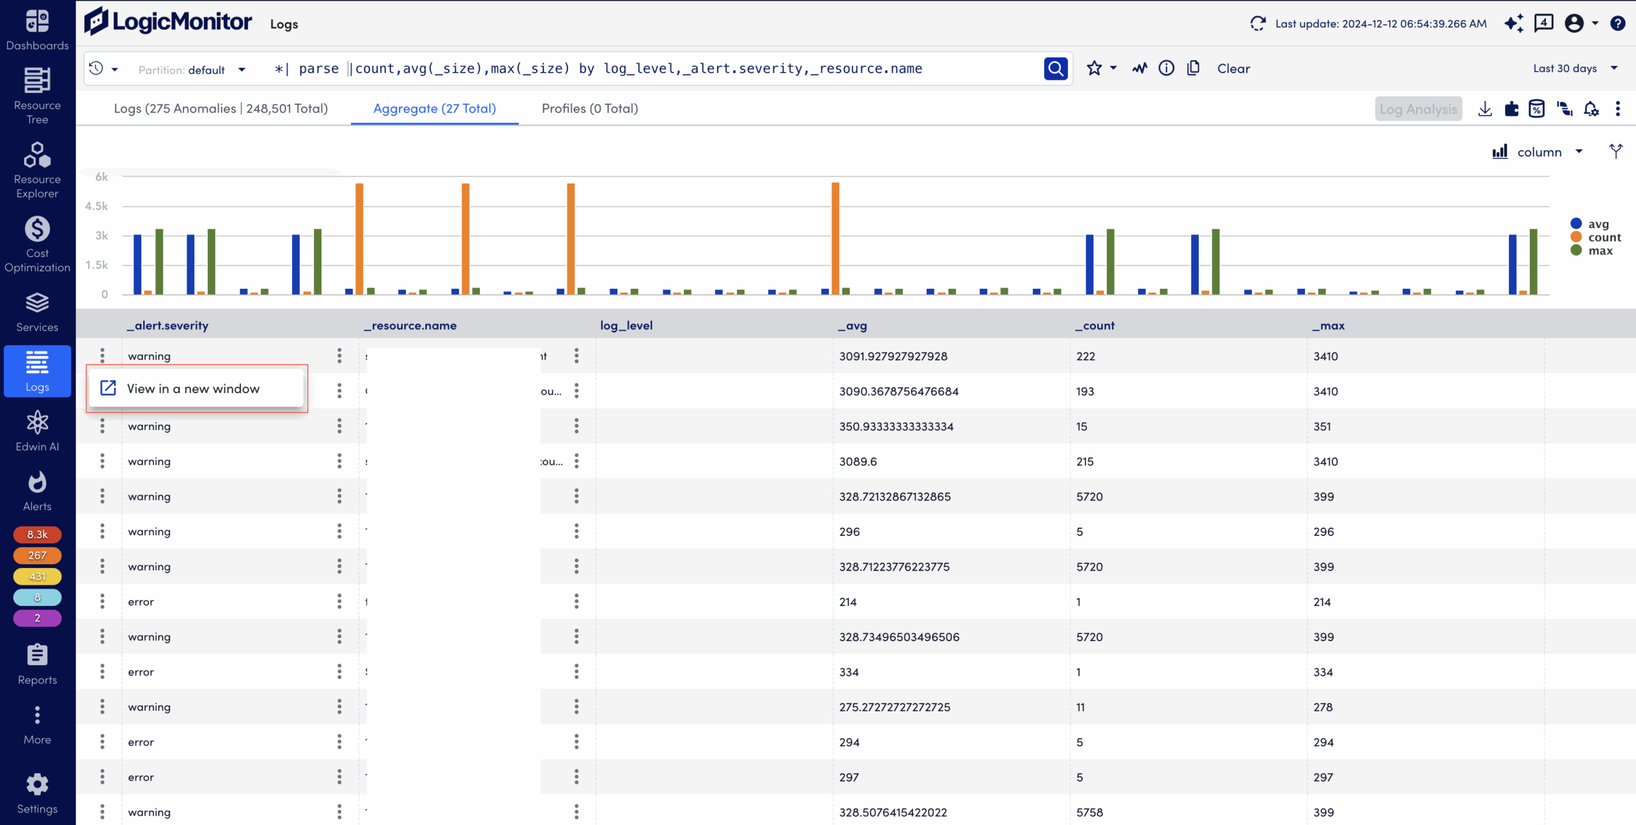Sort by _max column header
This screenshot has width=1636, height=825.
[x=1328, y=325]
